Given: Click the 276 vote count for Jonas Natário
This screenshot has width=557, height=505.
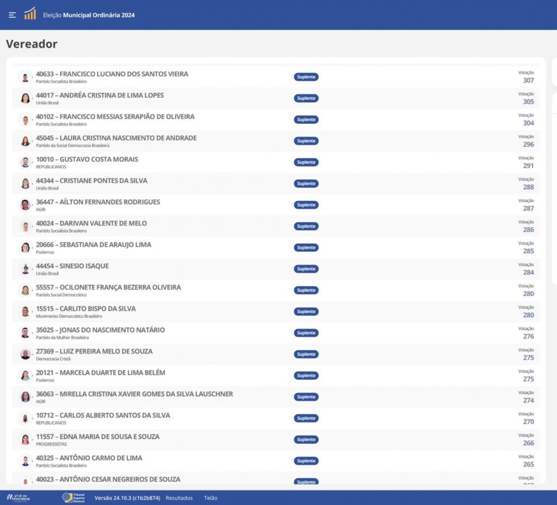Looking at the screenshot, I should click(528, 337).
